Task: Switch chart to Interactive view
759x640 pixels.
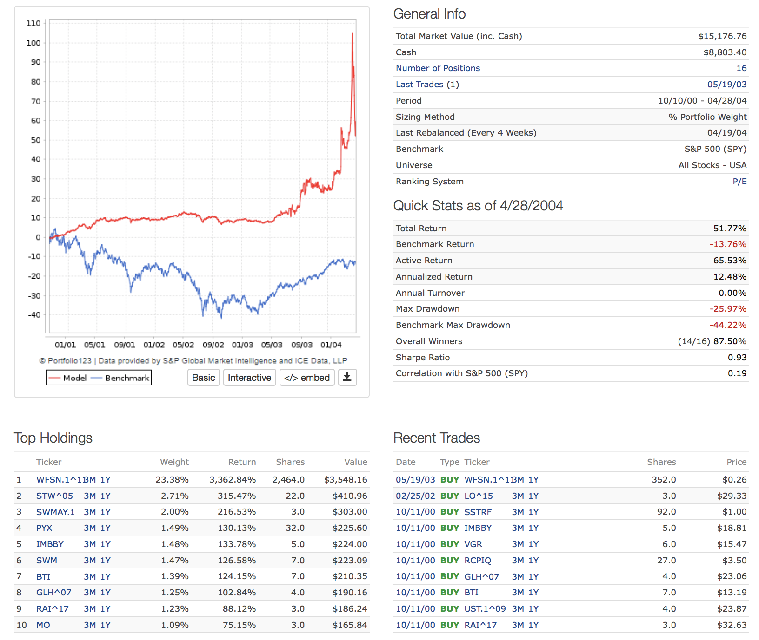Action: click(249, 378)
